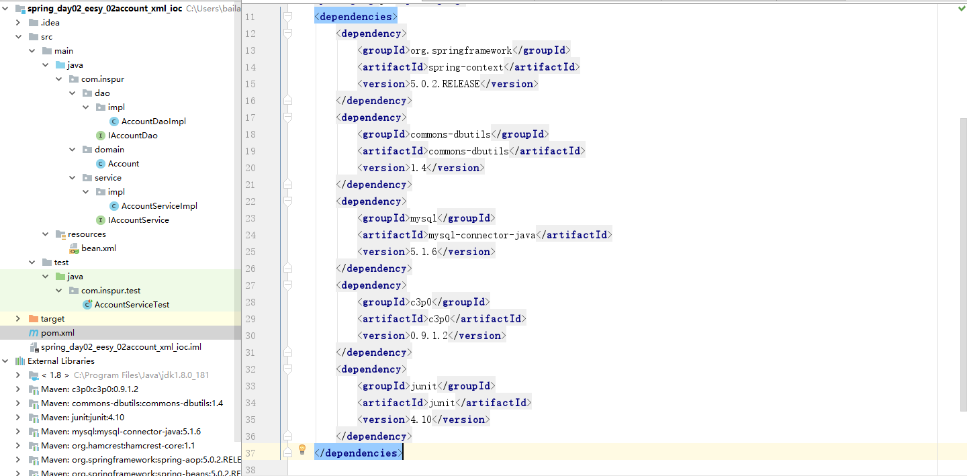
Task: Click the AccountServiceTest class icon
Action: 87,305
